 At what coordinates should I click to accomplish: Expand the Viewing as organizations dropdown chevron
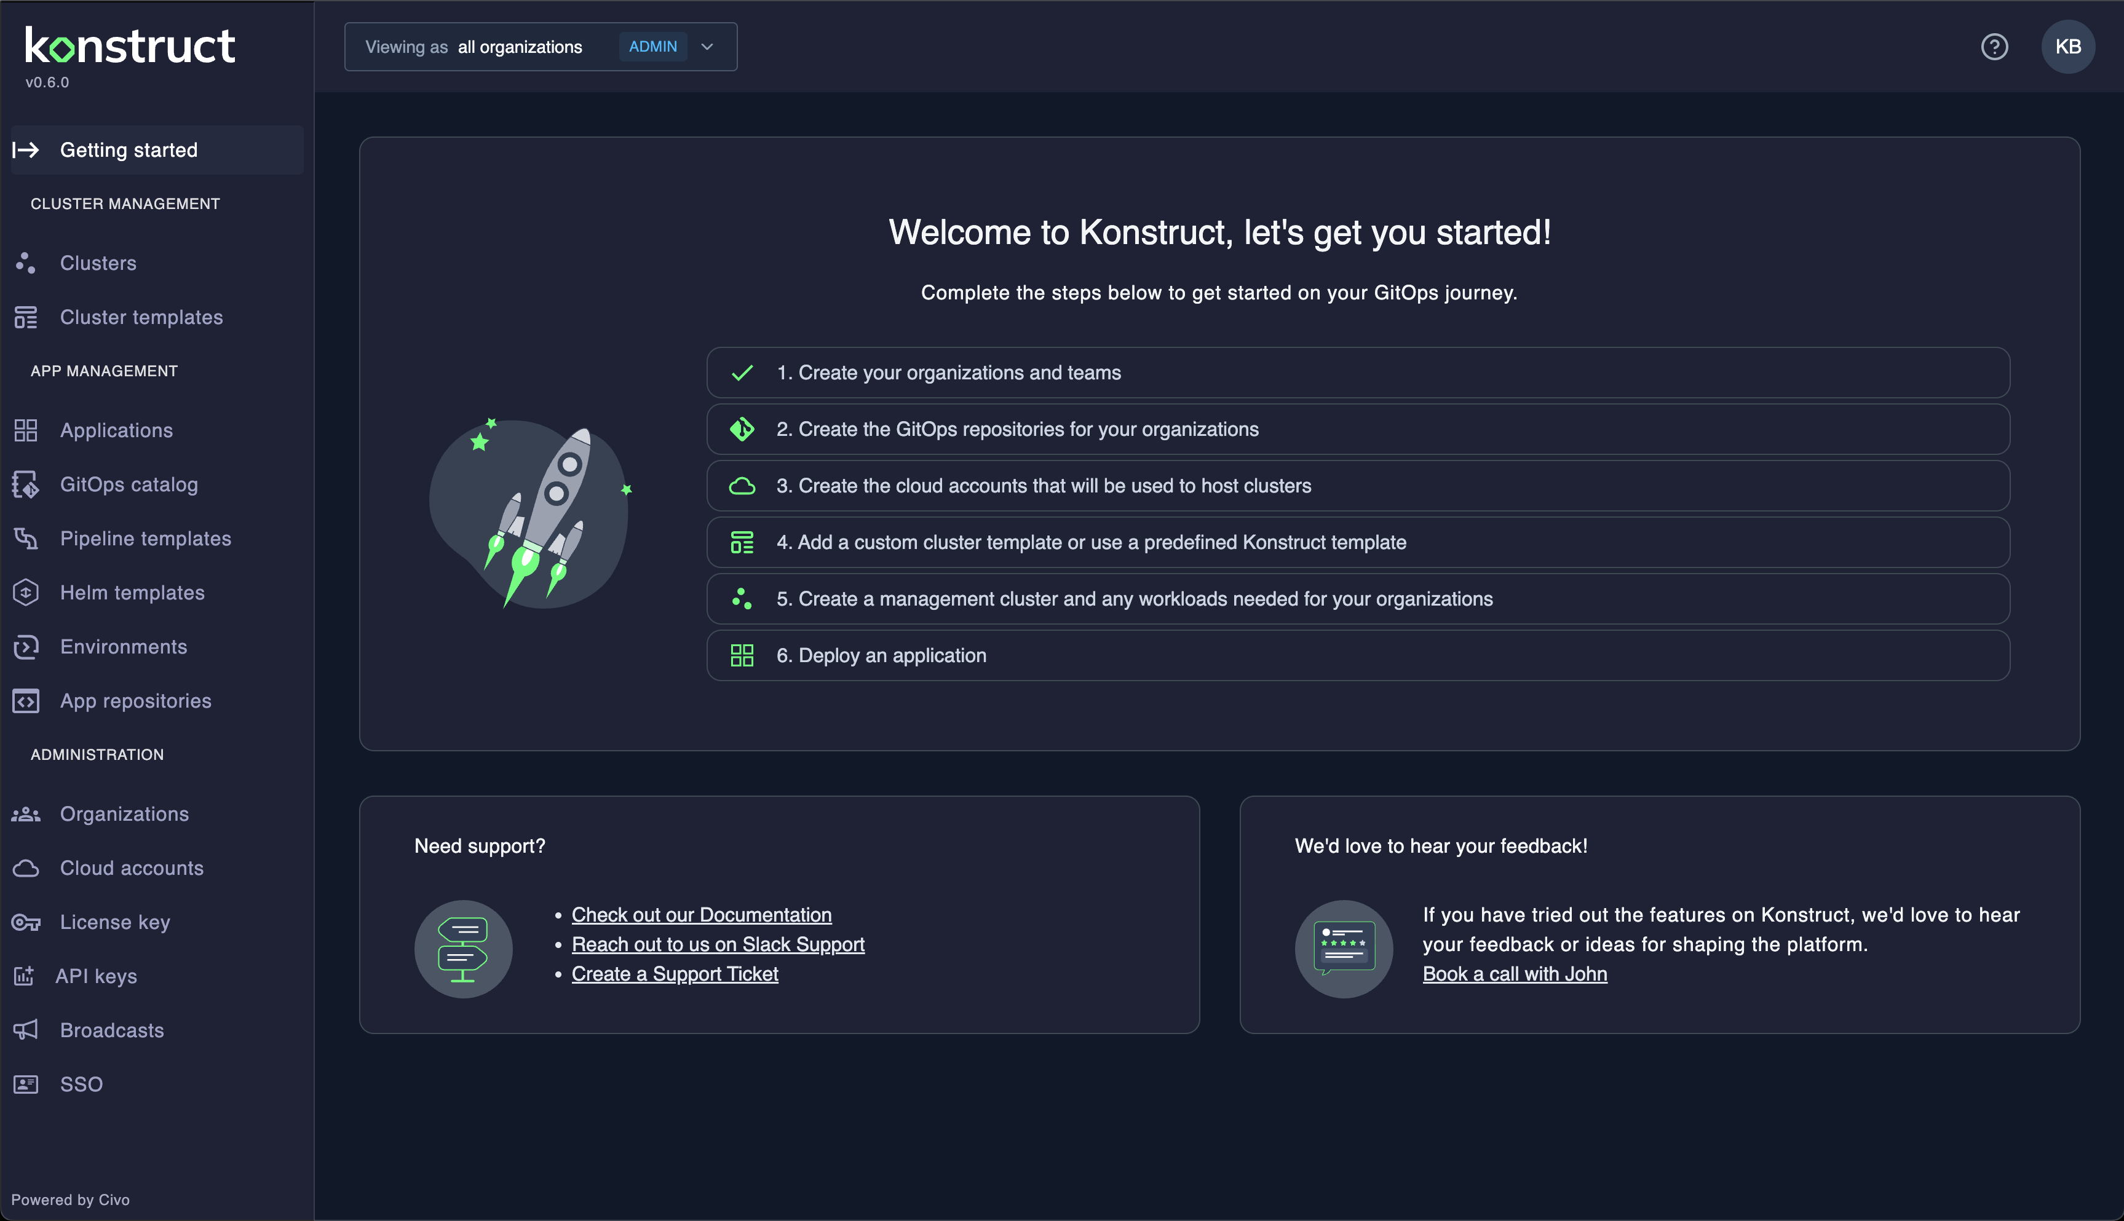click(x=707, y=47)
